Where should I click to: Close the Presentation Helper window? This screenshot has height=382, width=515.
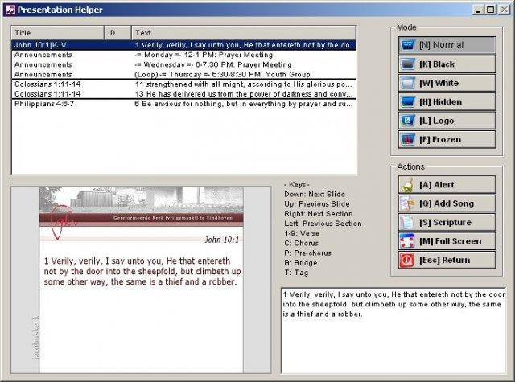pos(505,10)
